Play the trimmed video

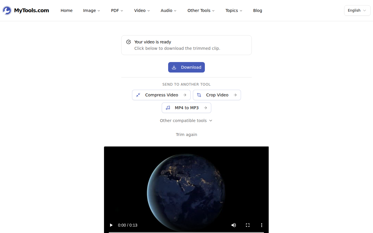click(x=111, y=225)
